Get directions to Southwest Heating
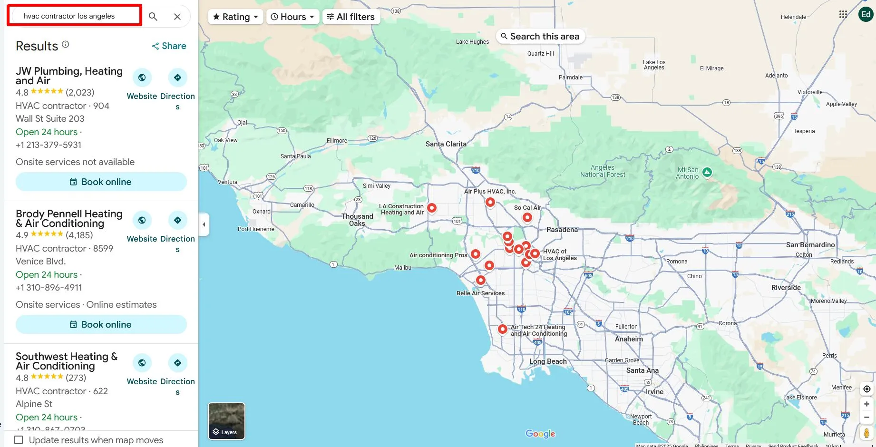876x447 pixels. coord(177,363)
